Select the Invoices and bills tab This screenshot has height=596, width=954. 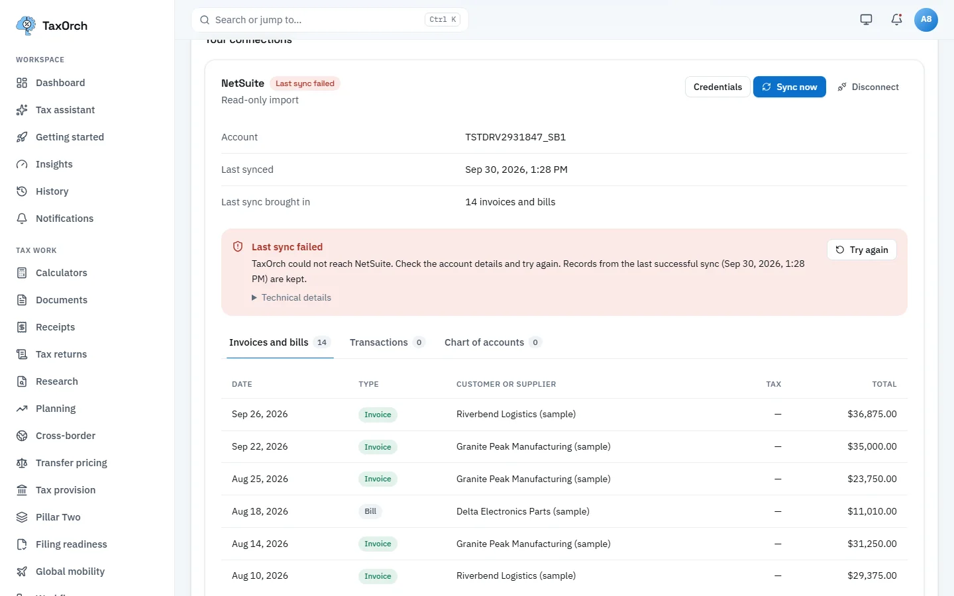(x=280, y=342)
